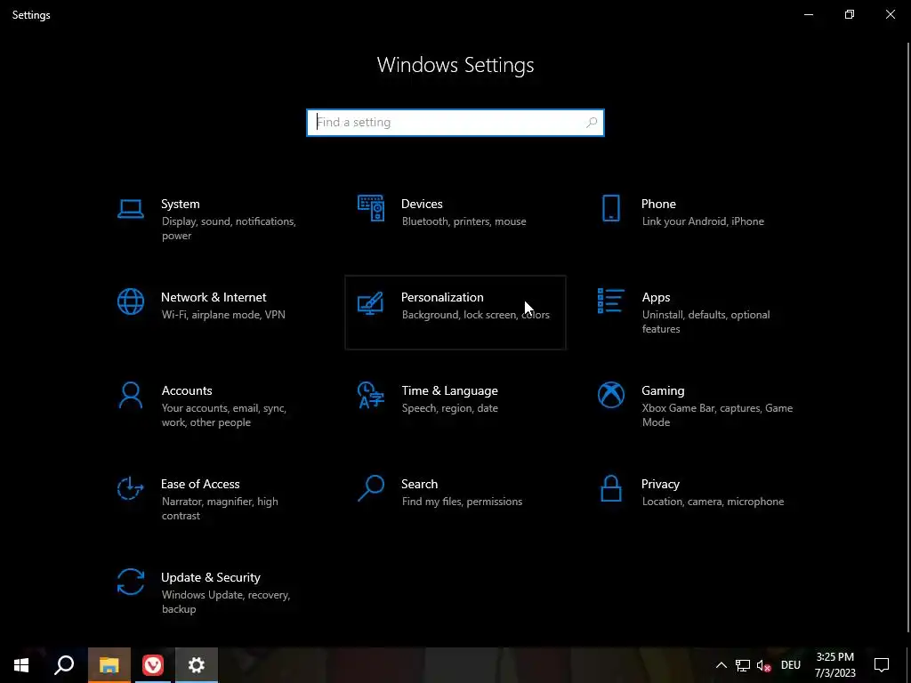Click the magnifier inside Find a setting box
Image resolution: width=911 pixels, height=683 pixels.
pyautogui.click(x=592, y=123)
